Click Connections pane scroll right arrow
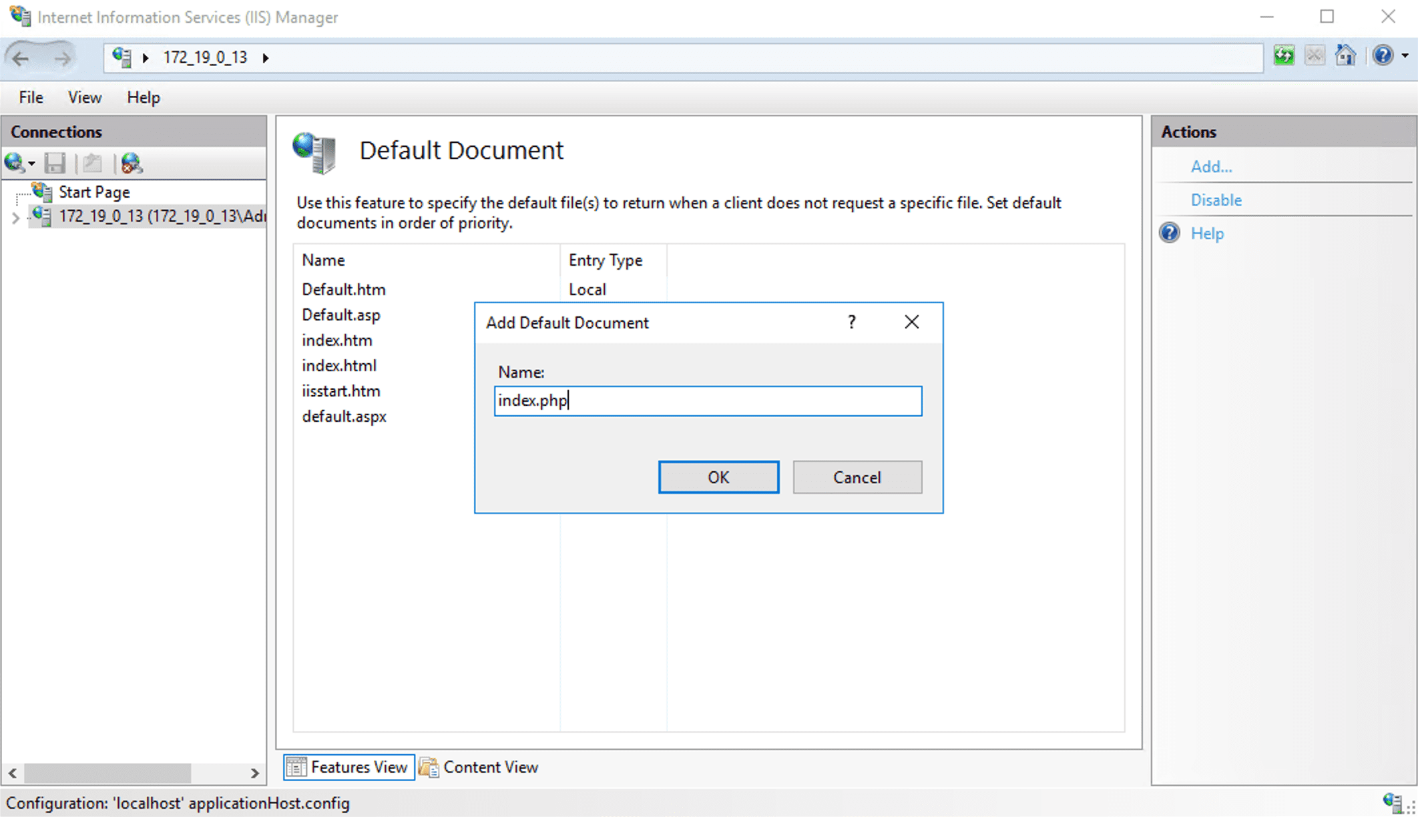 coord(254,773)
